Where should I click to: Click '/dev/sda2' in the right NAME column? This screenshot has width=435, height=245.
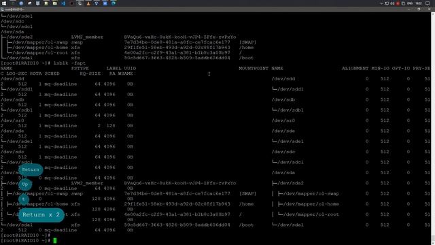[290, 183]
